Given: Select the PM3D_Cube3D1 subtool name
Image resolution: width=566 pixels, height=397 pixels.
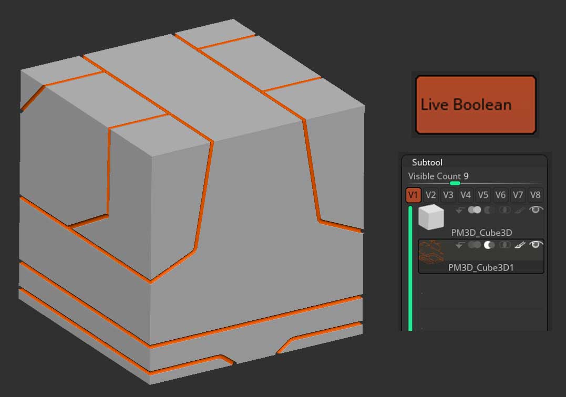Looking at the screenshot, I should 481,267.
